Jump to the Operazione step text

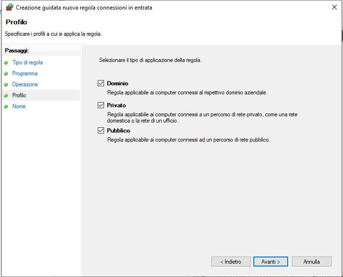[x=25, y=84]
